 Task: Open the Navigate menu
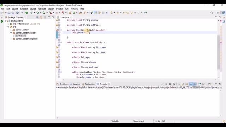point(42,9)
